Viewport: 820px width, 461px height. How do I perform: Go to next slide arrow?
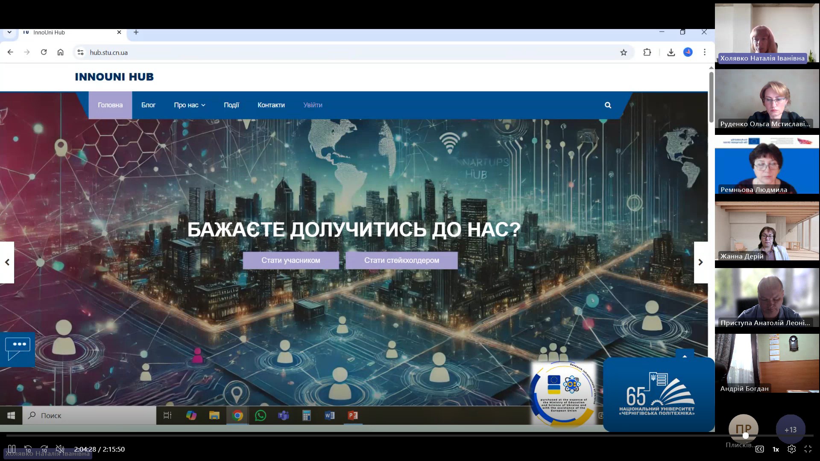(700, 262)
